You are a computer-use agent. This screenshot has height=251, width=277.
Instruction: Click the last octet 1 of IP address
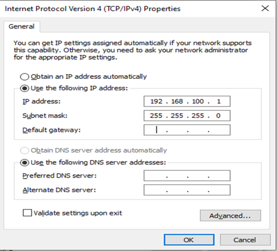click(219, 101)
